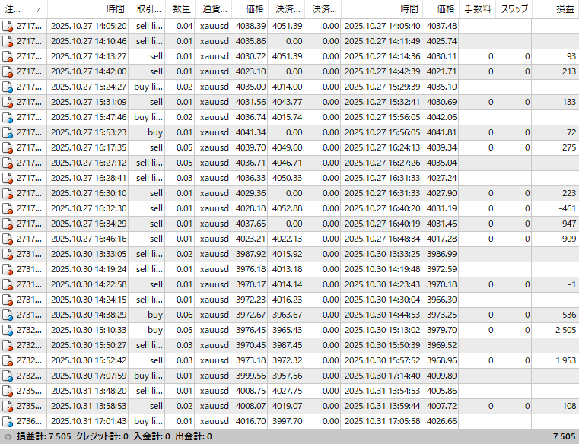Image resolution: width=579 pixels, height=447 pixels.
Task: Click sell order icon for 14:05:20 row
Action: click(8, 26)
